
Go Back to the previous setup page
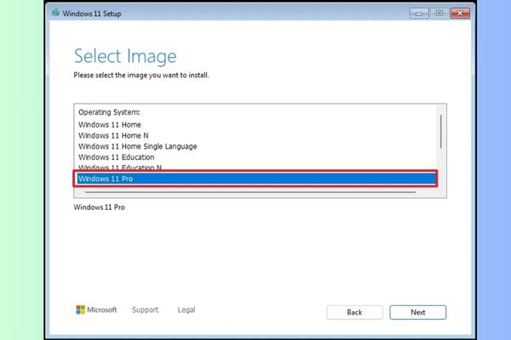pyautogui.click(x=354, y=312)
